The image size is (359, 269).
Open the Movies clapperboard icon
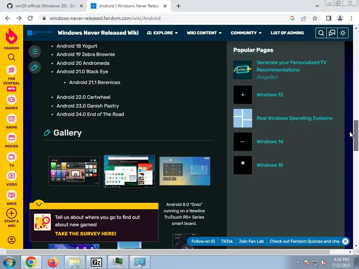[12, 138]
